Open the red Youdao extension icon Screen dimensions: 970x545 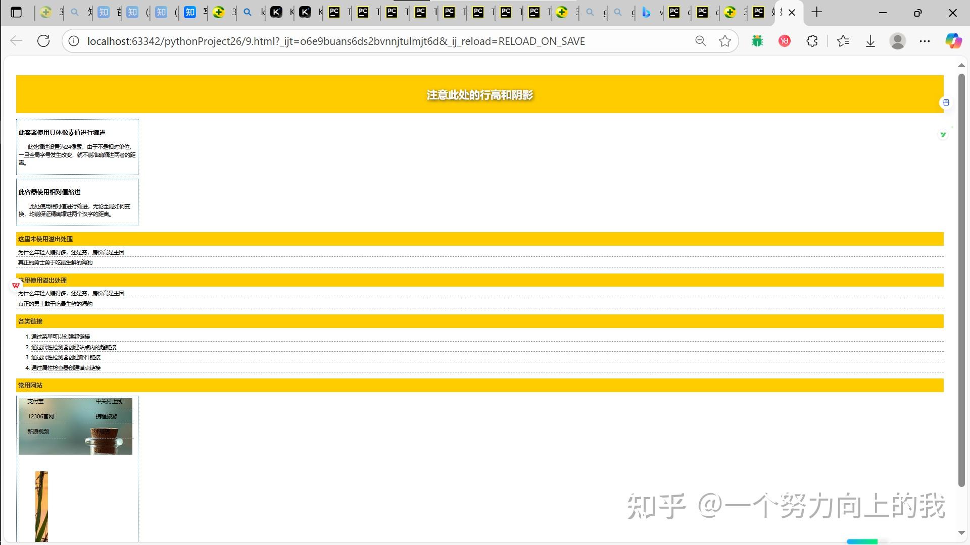coord(785,41)
